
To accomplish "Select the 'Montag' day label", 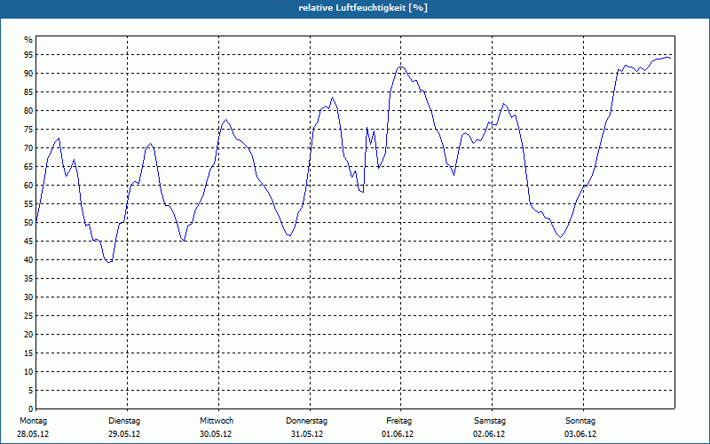I will pos(33,421).
